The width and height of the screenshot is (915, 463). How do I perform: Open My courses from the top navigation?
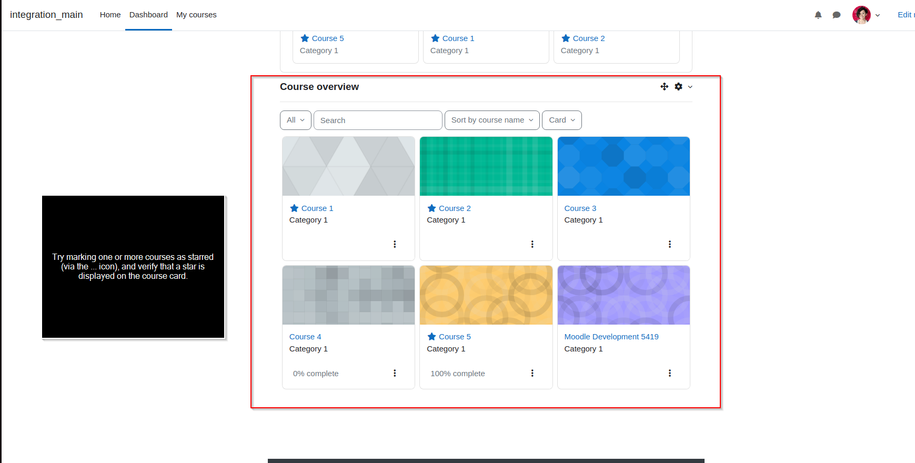click(196, 15)
